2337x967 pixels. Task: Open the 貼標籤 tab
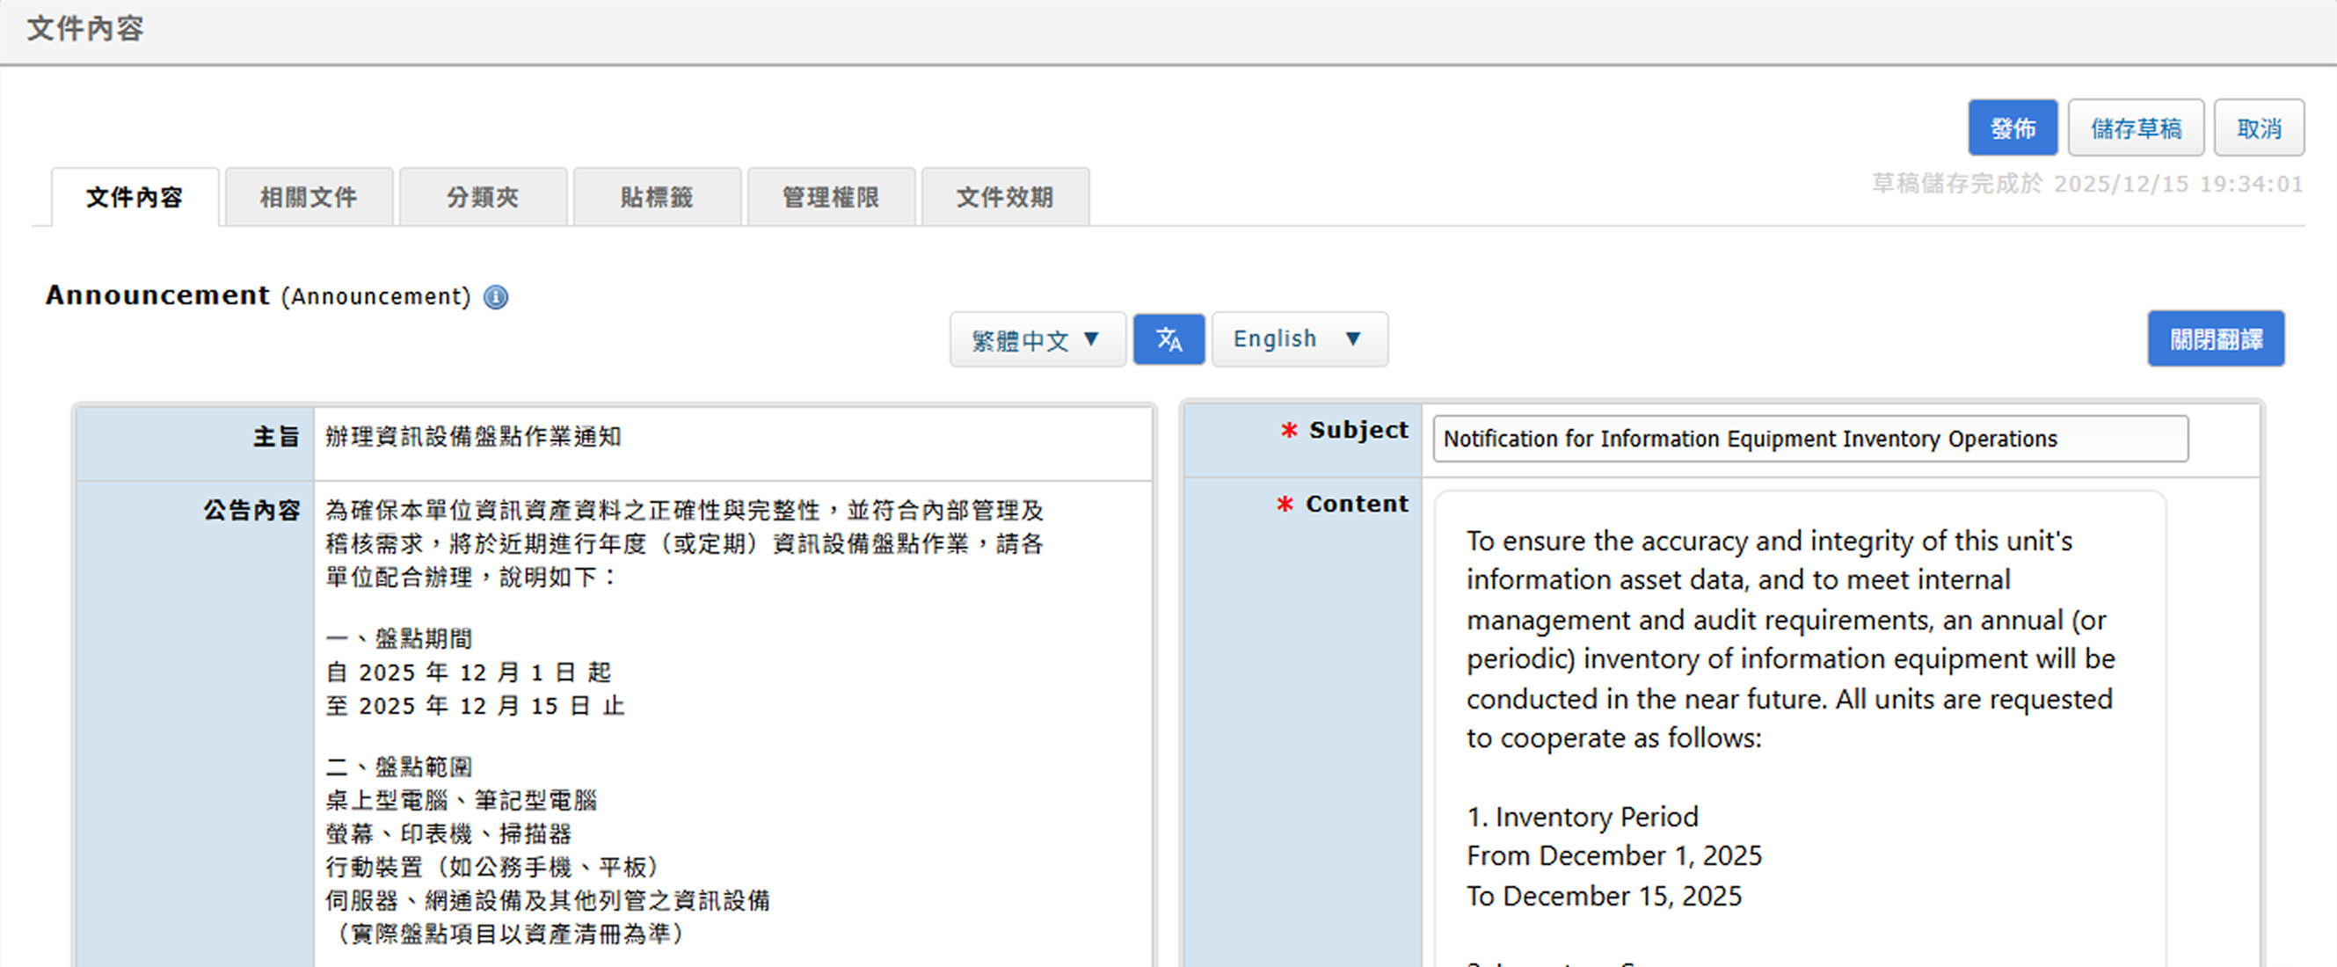(656, 197)
